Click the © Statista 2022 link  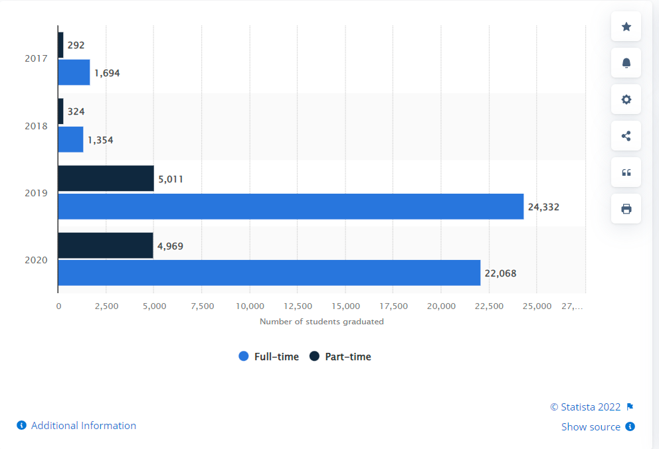pyautogui.click(x=585, y=407)
